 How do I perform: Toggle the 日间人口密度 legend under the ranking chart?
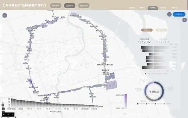[x=151, y=74]
